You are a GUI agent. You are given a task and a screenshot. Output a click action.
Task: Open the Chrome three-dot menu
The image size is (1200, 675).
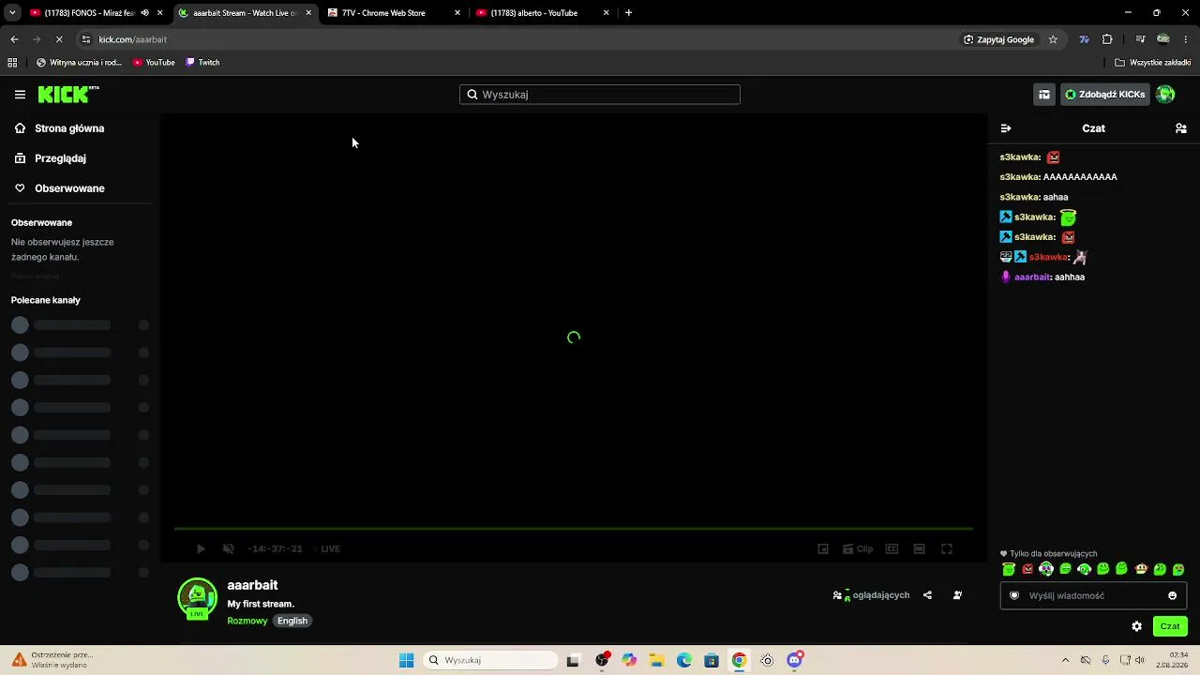(1187, 39)
